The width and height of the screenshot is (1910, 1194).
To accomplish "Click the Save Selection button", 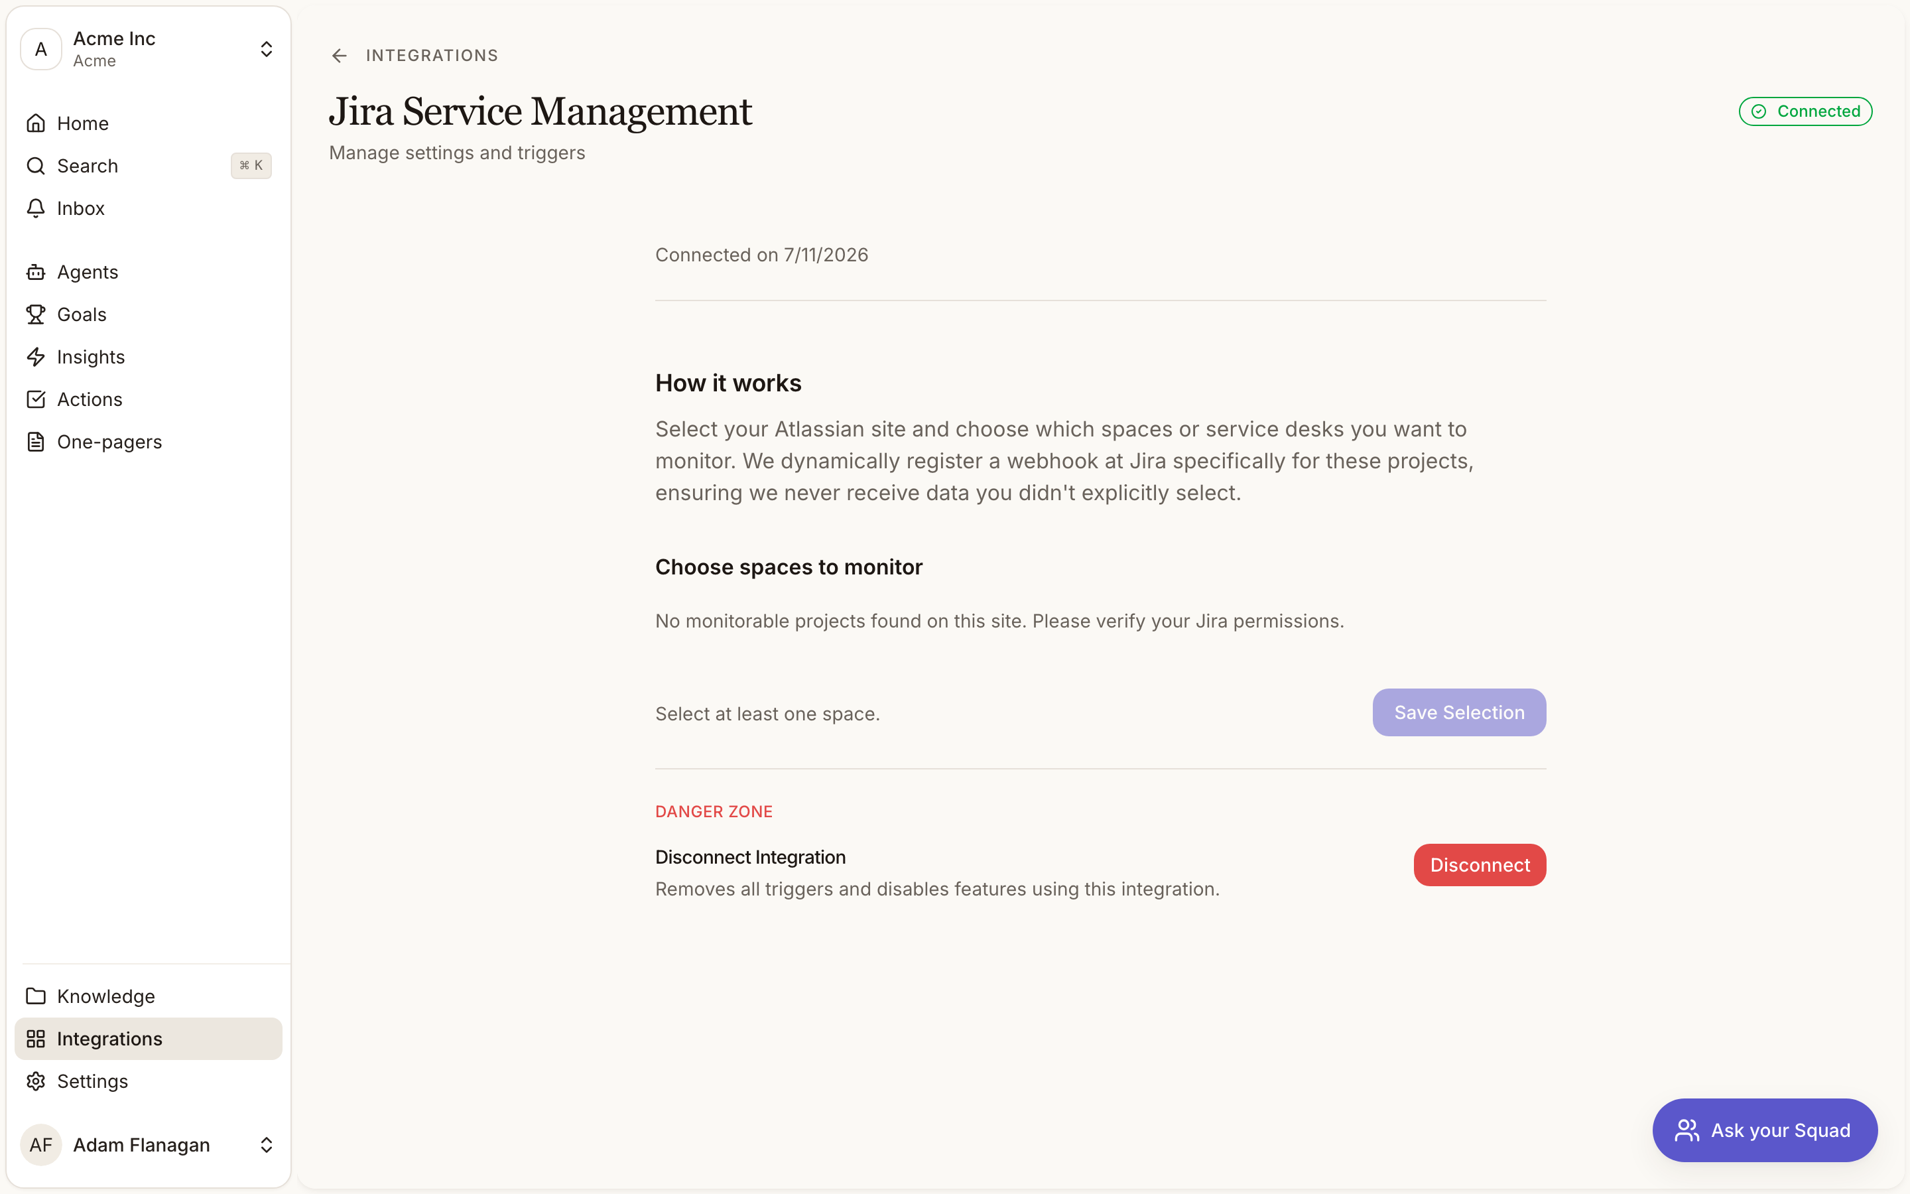I will (1458, 712).
